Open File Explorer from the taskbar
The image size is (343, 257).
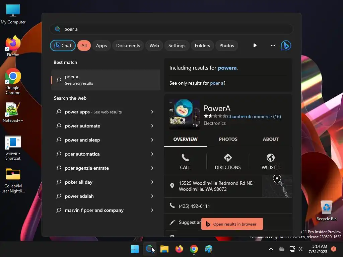coord(164,249)
